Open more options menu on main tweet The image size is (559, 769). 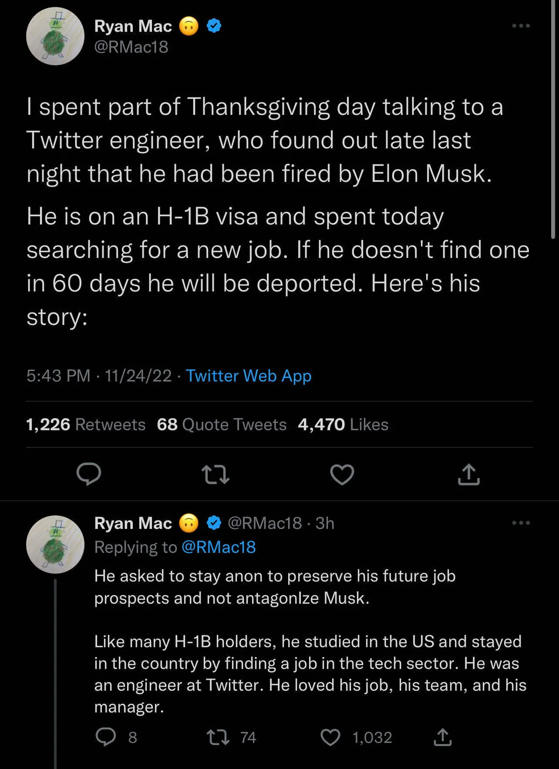(521, 26)
